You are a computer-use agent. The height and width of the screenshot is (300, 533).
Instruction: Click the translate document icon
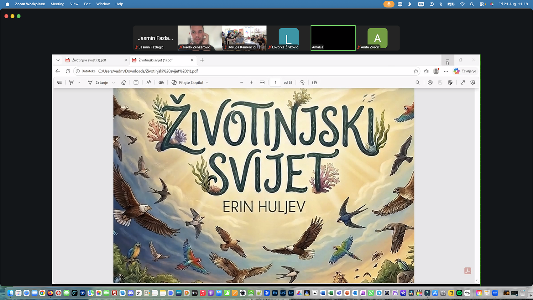pos(161,82)
